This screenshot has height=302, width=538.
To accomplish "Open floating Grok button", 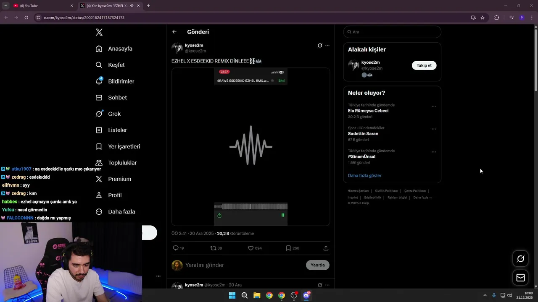I will 520,259.
